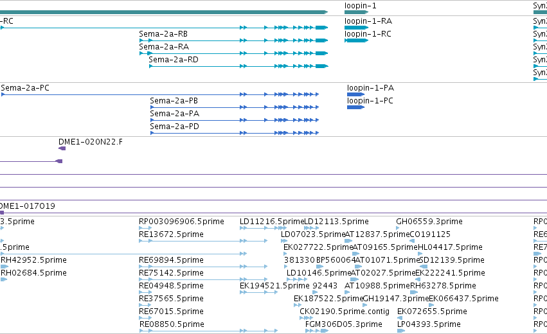Select the RE67015.5prime EST label

tap(171, 312)
